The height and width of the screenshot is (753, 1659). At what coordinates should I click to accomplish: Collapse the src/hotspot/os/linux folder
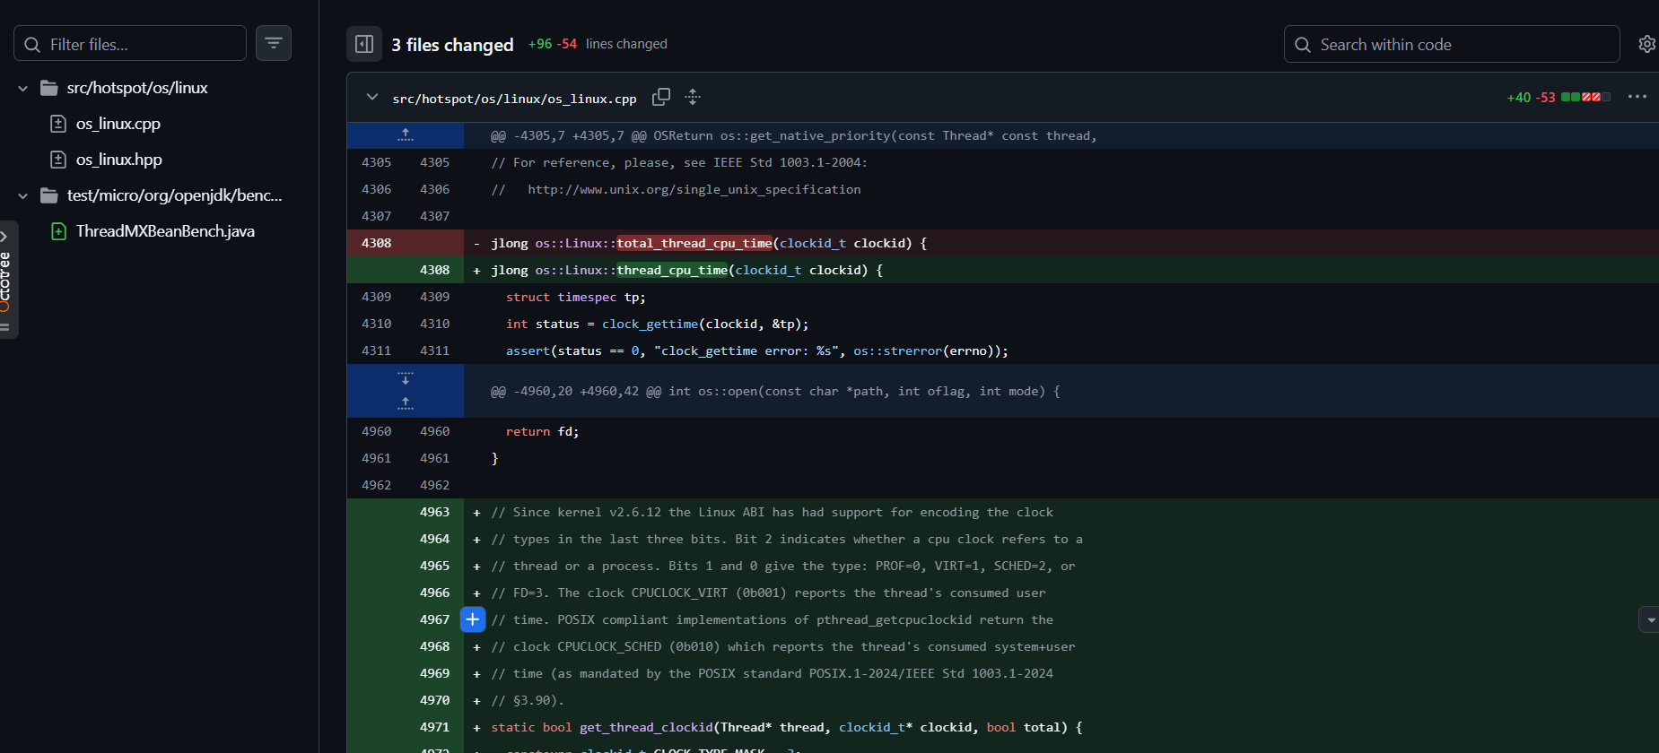tap(23, 88)
